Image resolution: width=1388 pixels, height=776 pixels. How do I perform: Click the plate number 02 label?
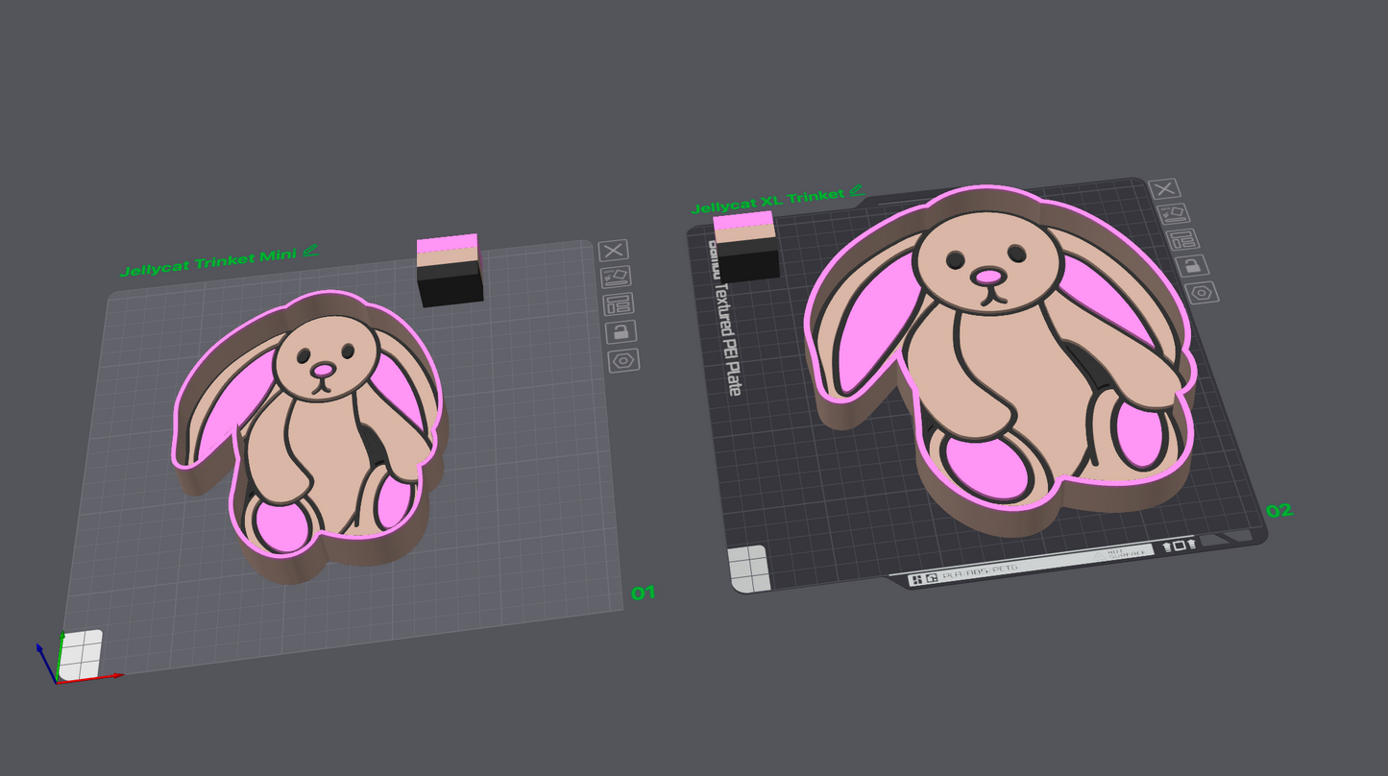(1279, 510)
